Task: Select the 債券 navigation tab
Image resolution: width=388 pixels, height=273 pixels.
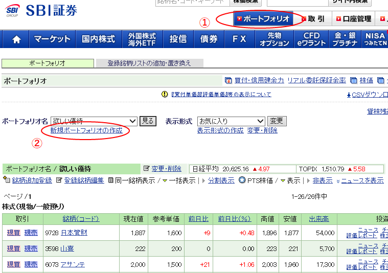Action: (209, 39)
